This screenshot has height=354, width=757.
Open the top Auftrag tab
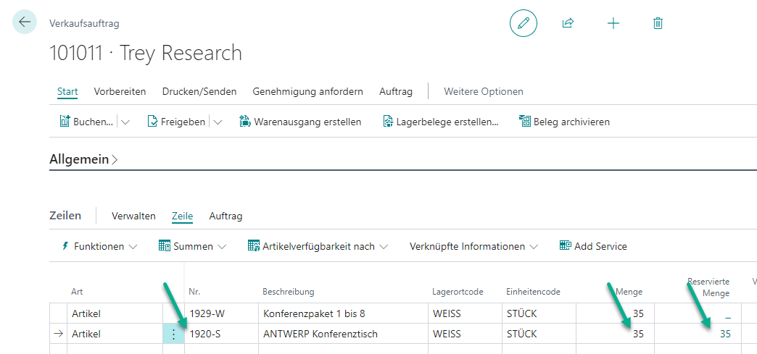pos(396,91)
